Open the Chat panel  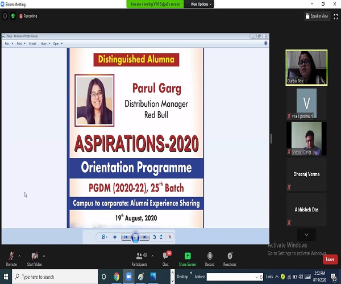pyautogui.click(x=166, y=259)
